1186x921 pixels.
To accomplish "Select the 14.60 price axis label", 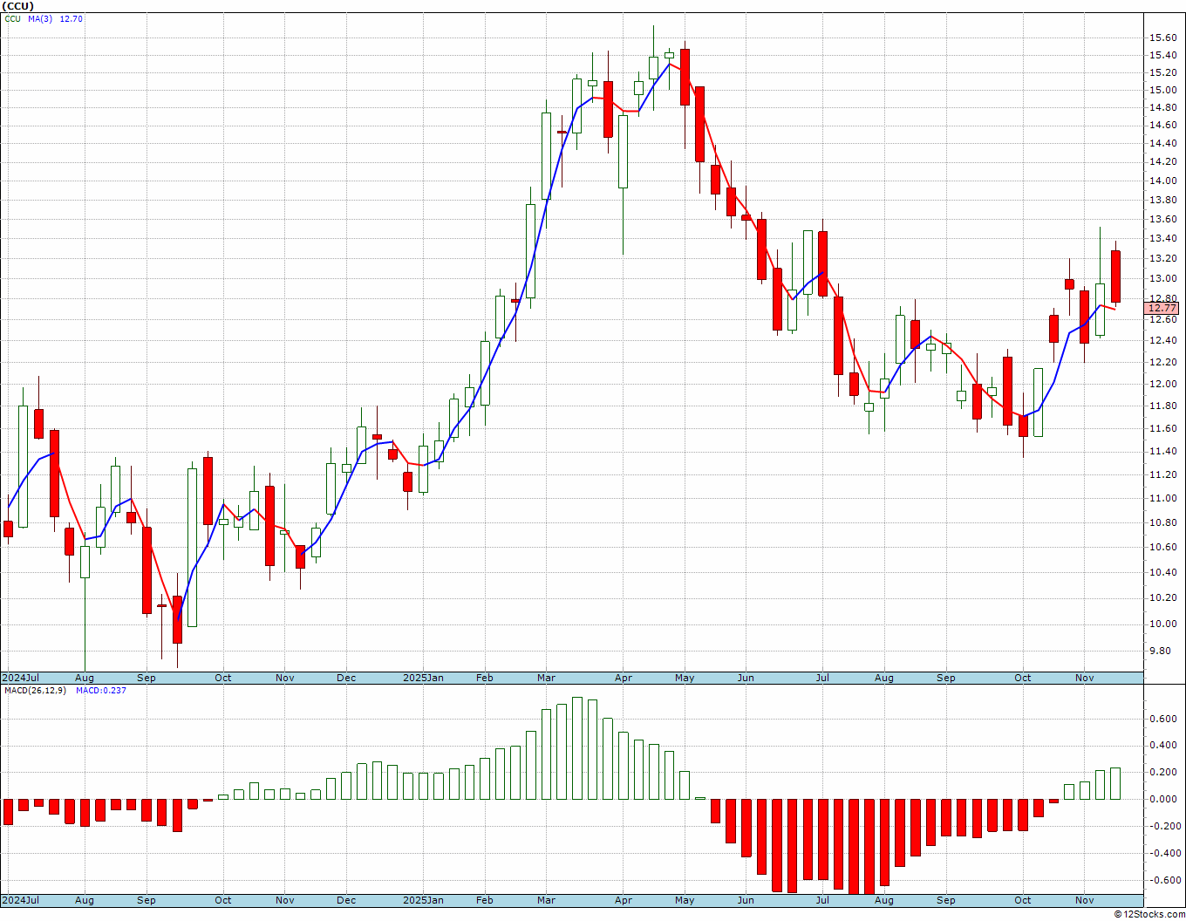I will click(1162, 126).
